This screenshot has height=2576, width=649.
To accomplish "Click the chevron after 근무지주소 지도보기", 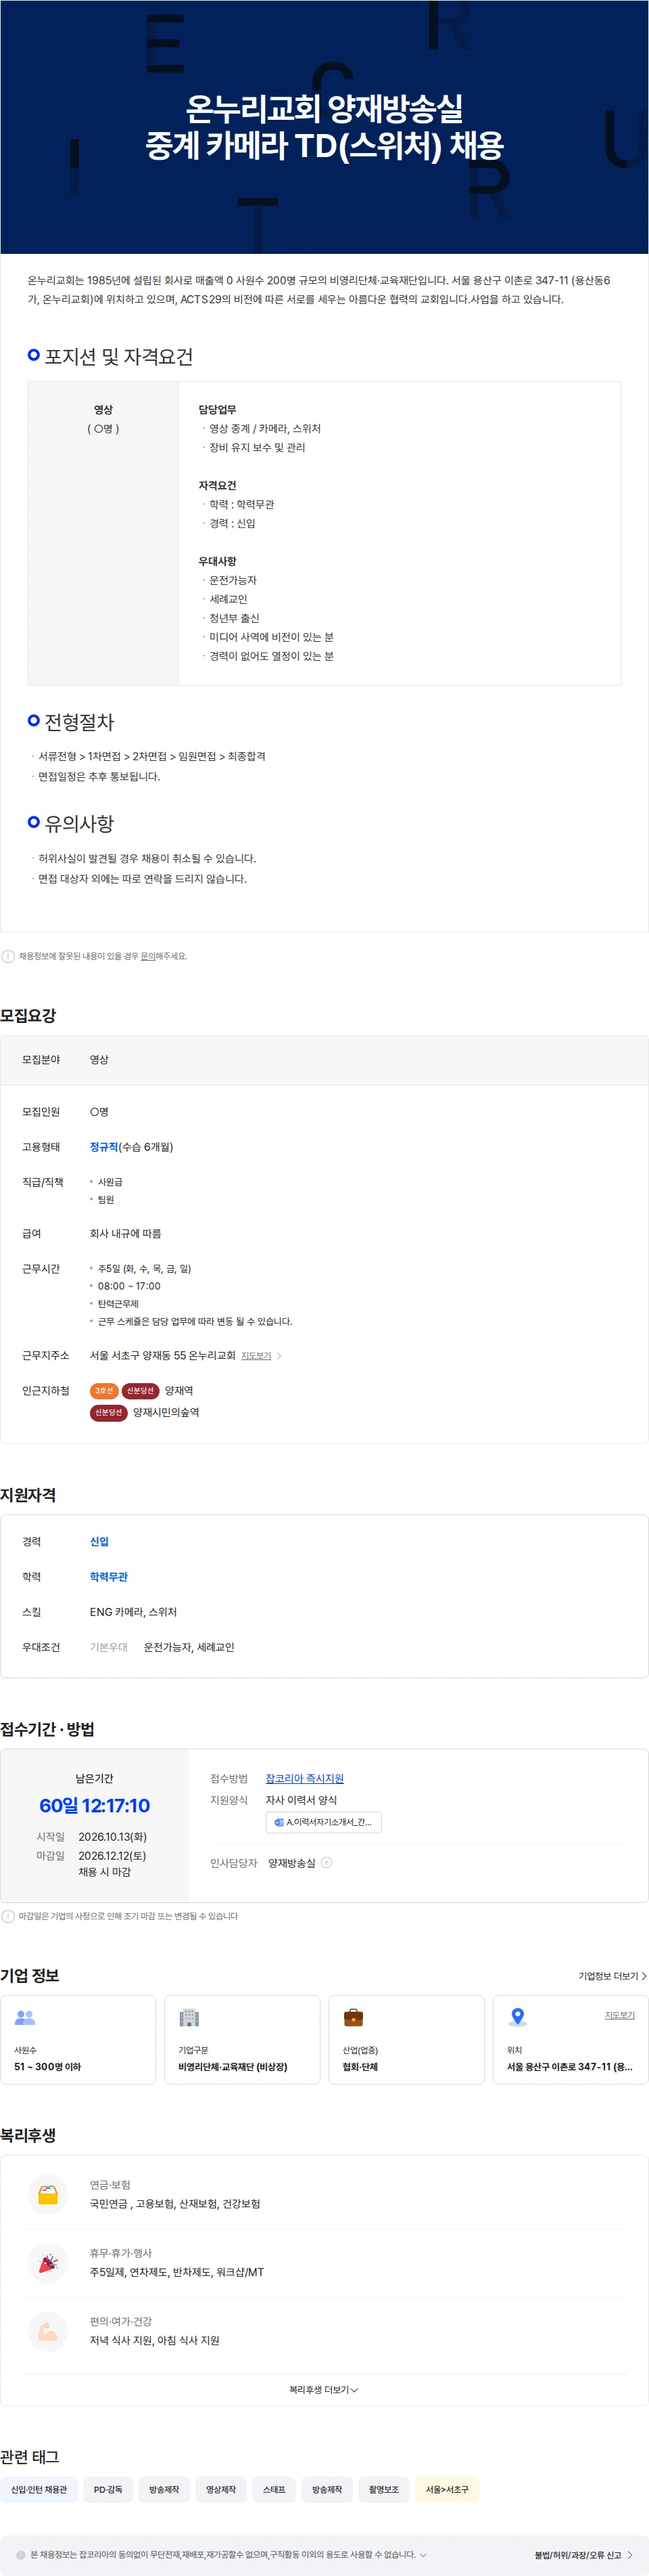I will tap(280, 1356).
